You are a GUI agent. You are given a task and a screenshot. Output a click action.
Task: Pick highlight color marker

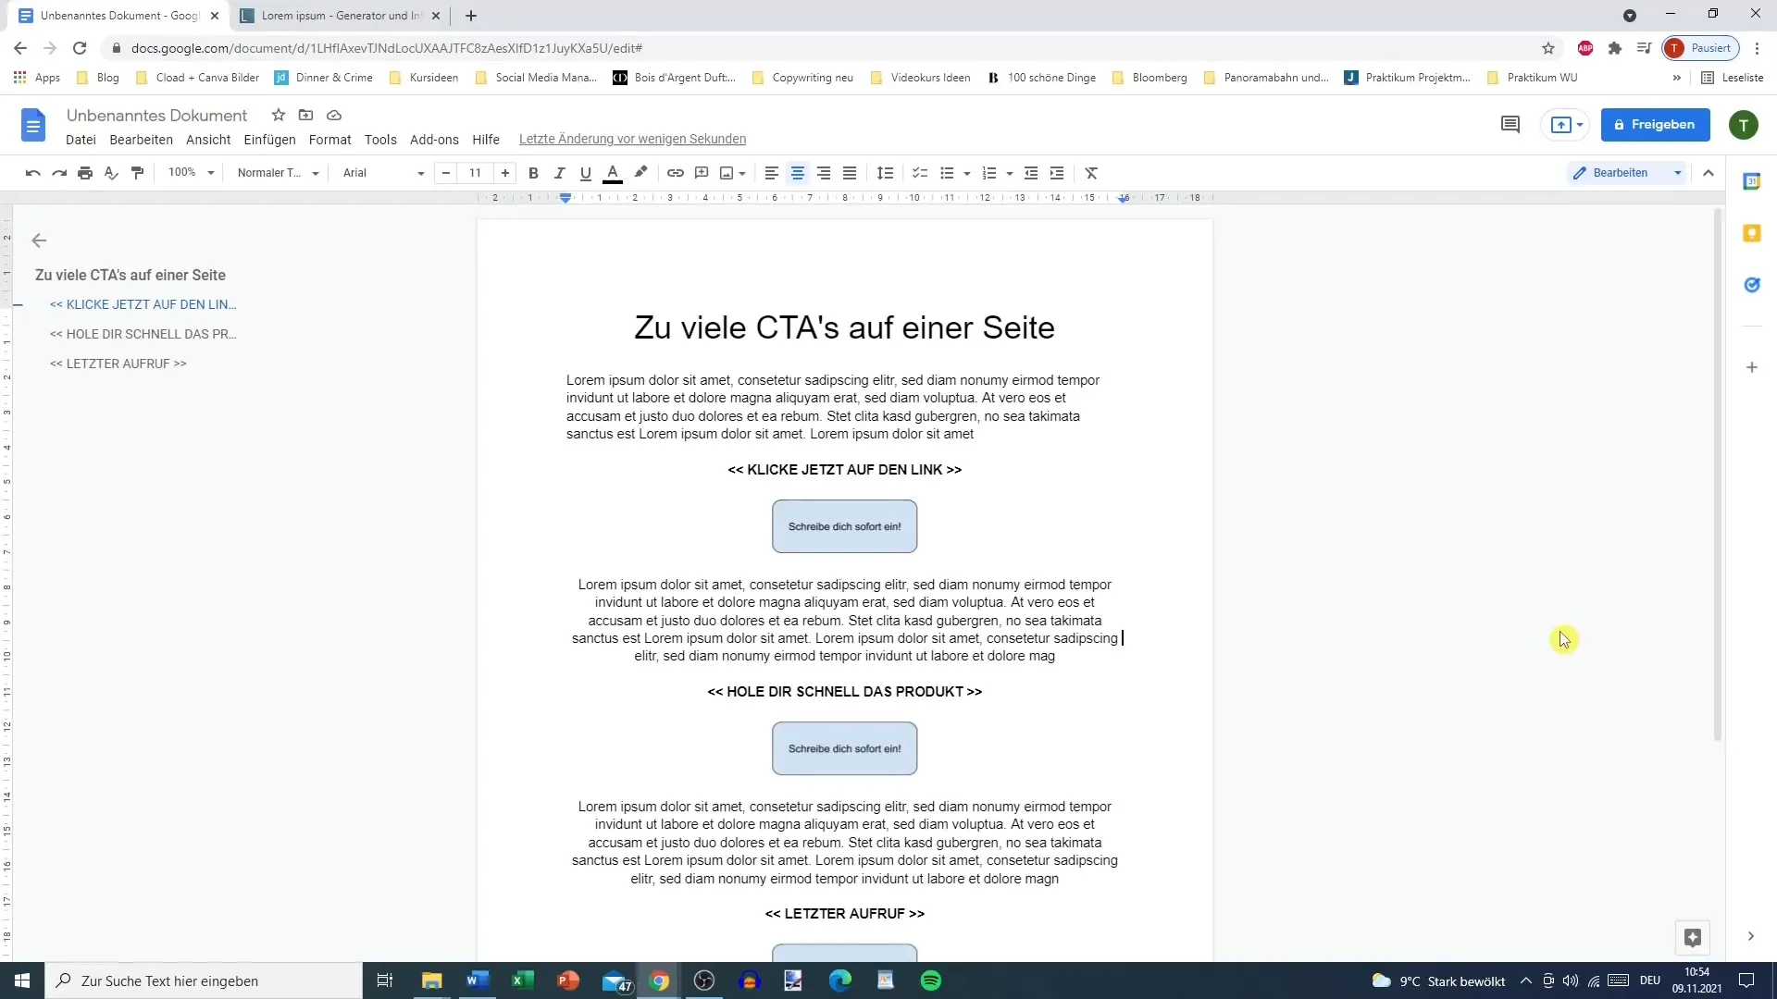pyautogui.click(x=640, y=173)
